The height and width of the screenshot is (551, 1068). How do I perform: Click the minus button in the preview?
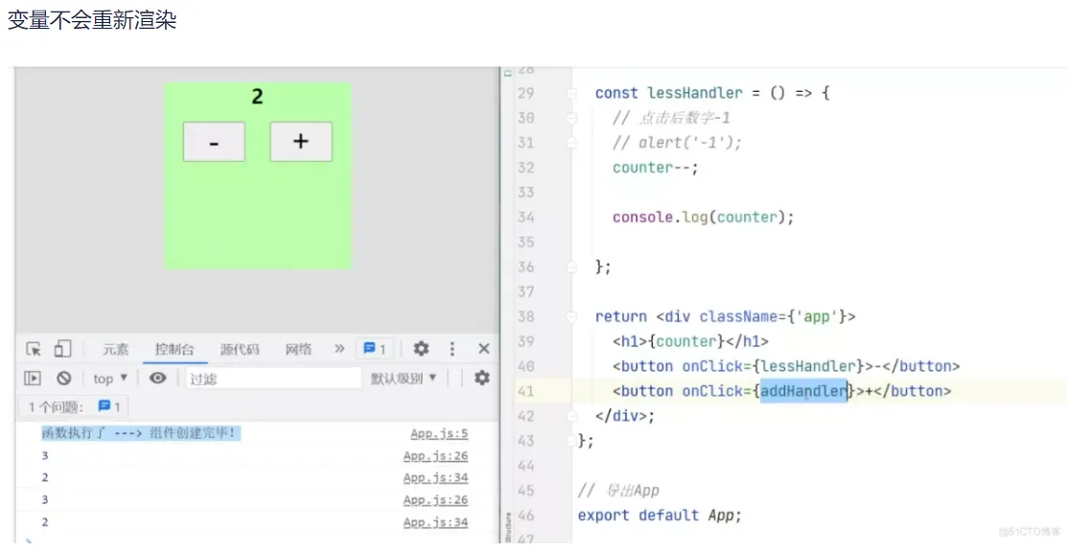point(214,142)
